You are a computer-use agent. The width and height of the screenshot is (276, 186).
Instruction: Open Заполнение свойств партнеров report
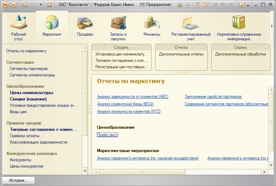[213, 97]
